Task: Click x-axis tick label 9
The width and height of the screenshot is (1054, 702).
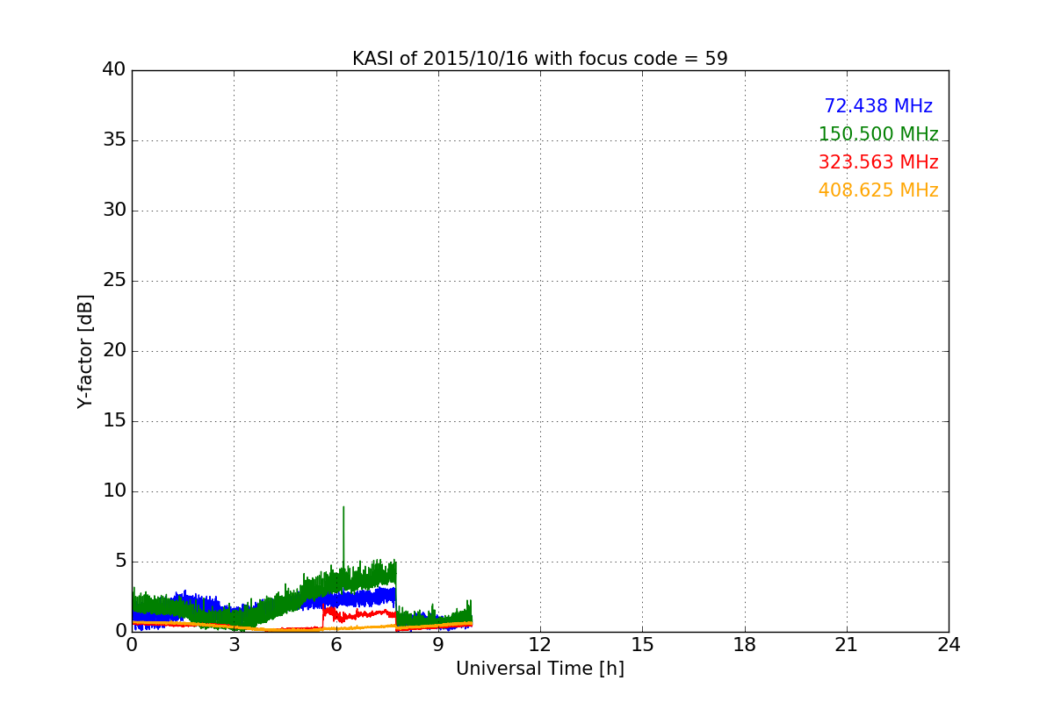Action: (438, 644)
